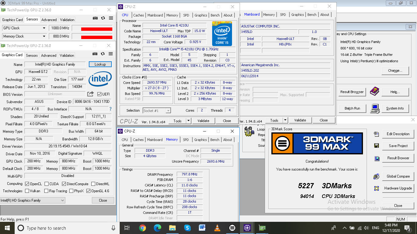Click the camera icon in the GPU-Z Graphics Card window
The image size is (417, 234).
coord(95,54)
